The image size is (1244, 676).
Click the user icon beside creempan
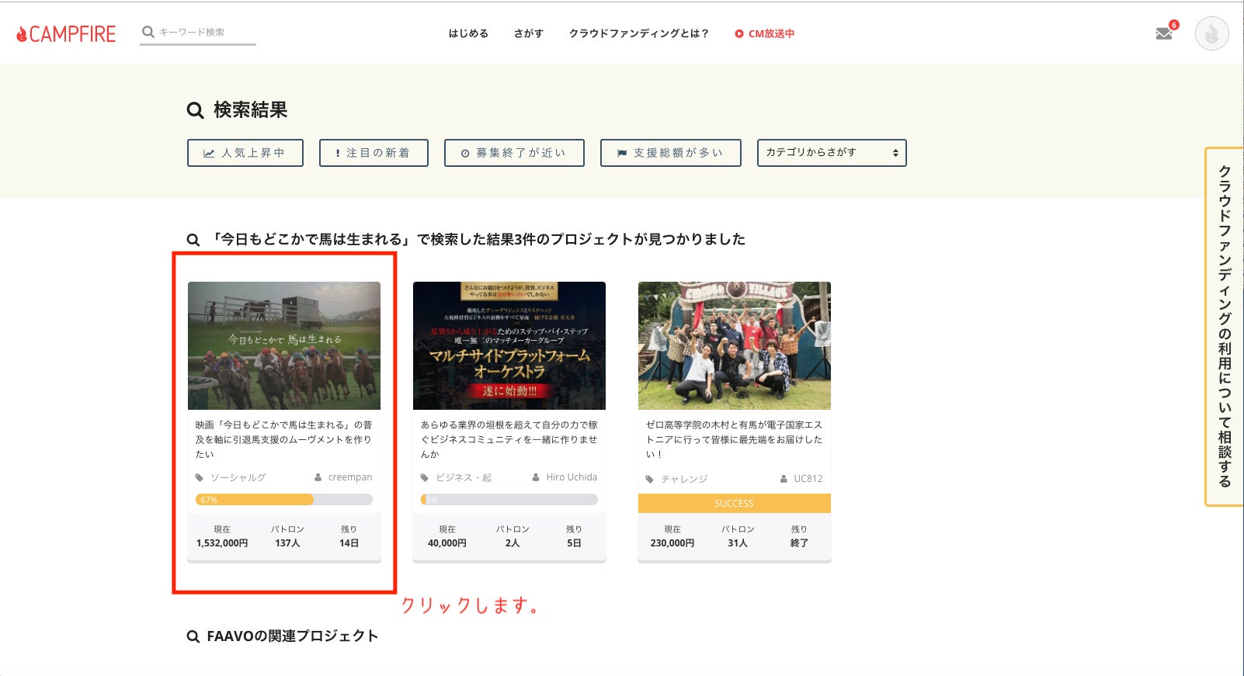tap(318, 477)
